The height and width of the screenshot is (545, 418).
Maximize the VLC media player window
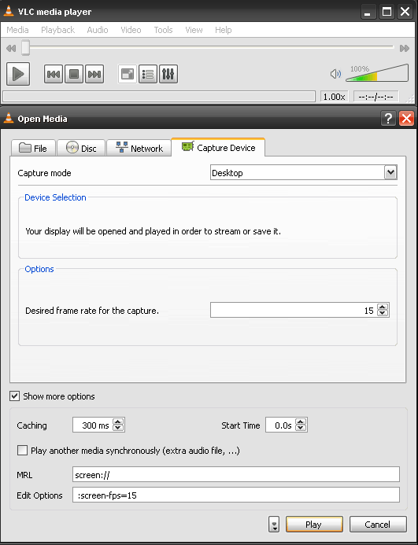pyautogui.click(x=387, y=12)
